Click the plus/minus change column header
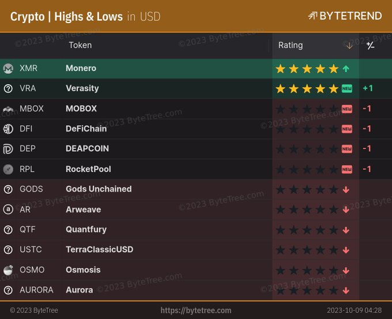 tap(370, 46)
